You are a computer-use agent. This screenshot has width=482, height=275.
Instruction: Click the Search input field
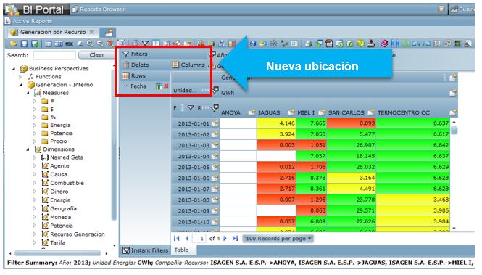click(x=54, y=55)
